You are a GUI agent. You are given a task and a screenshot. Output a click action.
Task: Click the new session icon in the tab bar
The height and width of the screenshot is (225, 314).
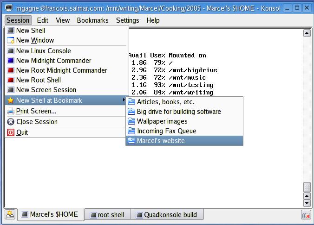point(10,214)
